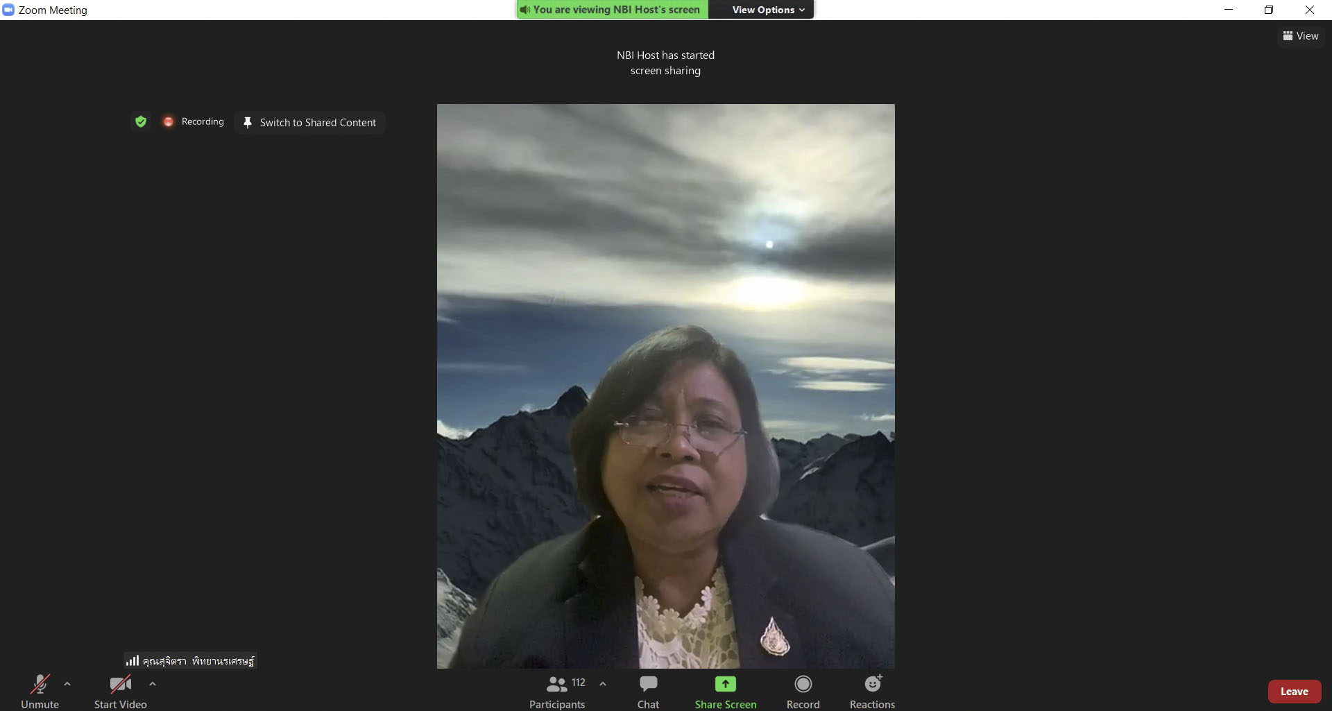Click the speaker video thumbnail
Image resolution: width=1332 pixels, height=711 pixels.
tap(666, 386)
